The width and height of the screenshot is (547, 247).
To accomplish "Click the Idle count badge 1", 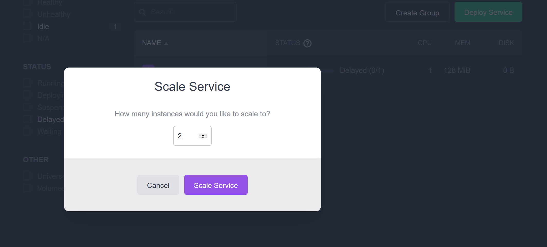I will (x=115, y=26).
